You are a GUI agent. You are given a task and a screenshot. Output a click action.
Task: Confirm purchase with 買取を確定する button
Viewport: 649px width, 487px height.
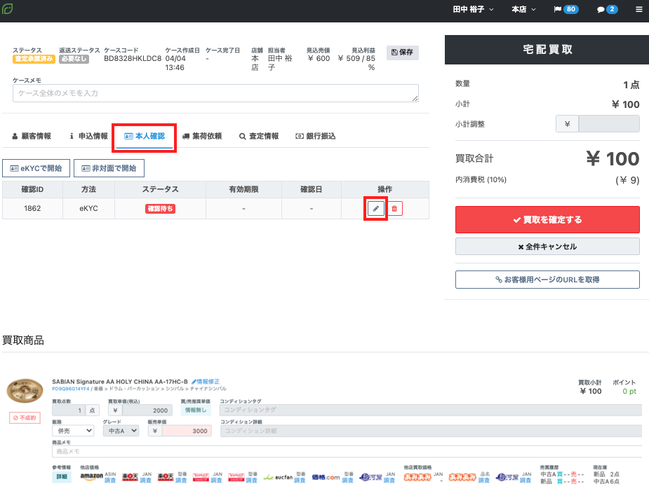(x=547, y=219)
